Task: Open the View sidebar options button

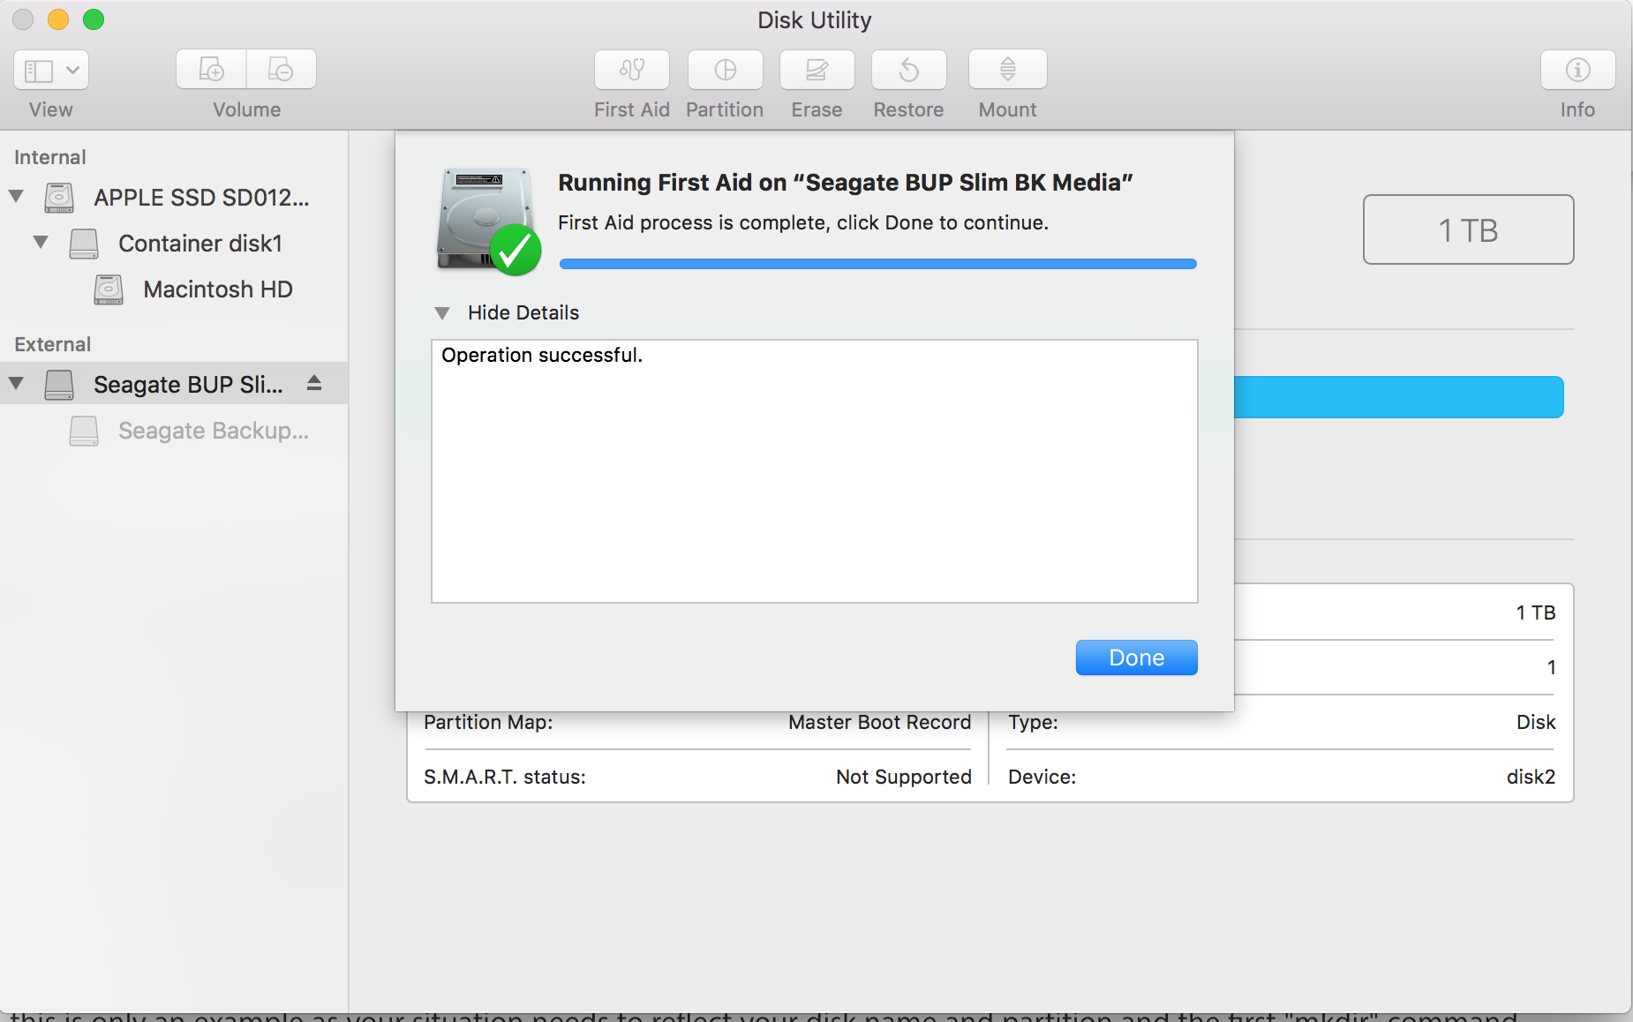Action: click(x=51, y=70)
